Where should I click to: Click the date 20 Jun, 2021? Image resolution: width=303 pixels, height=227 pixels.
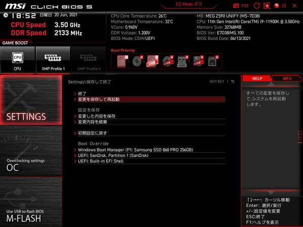coord(66,15)
